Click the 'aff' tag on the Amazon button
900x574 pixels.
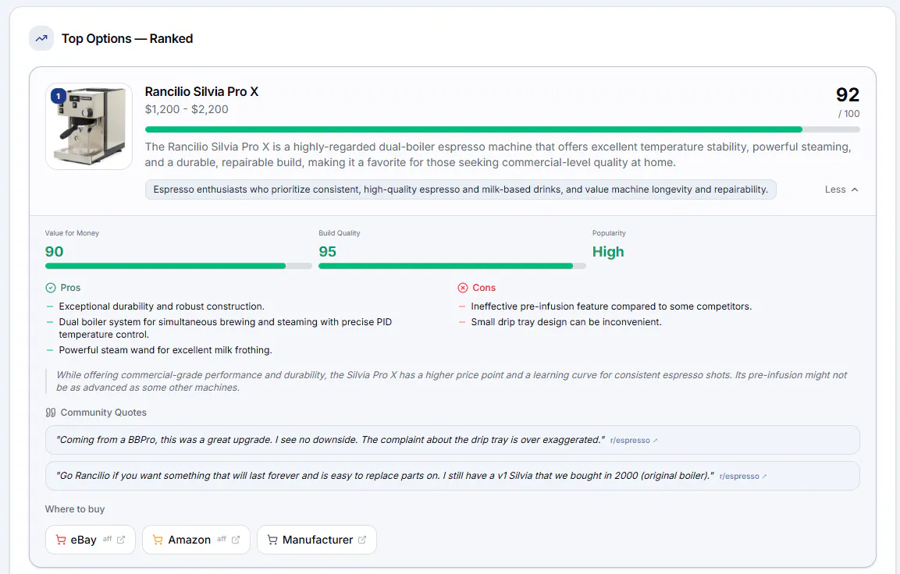point(222,539)
